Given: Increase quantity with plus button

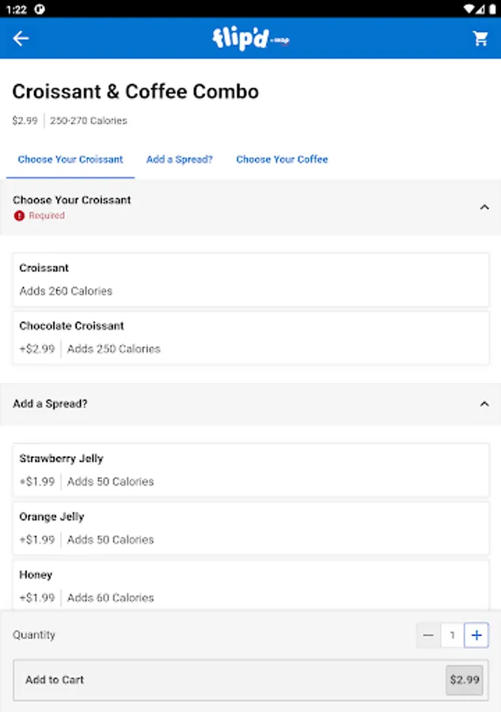Looking at the screenshot, I should click(x=476, y=634).
